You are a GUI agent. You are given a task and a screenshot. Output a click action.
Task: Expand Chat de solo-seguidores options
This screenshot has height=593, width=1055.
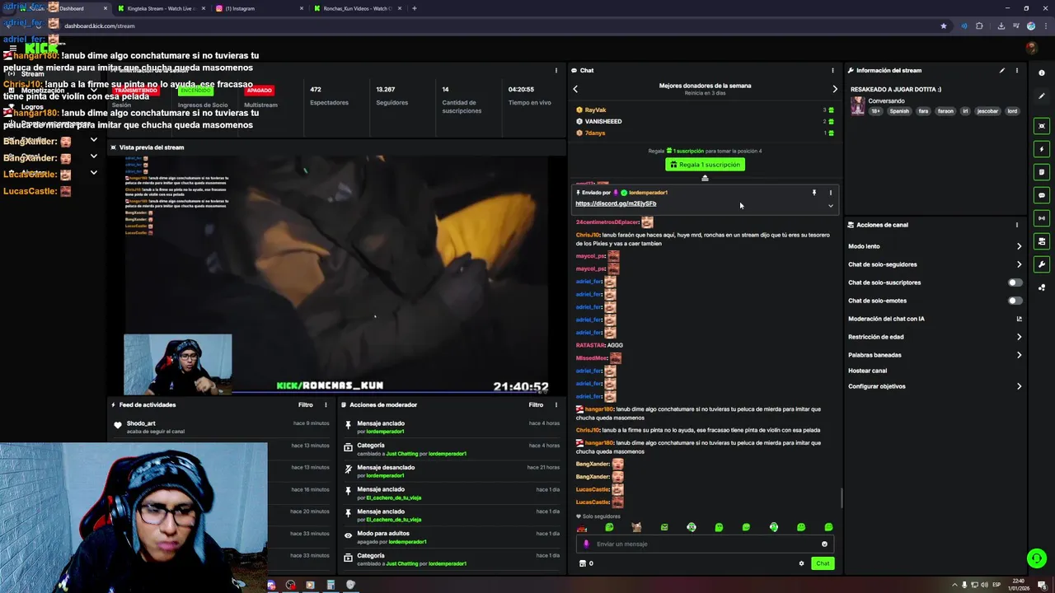pos(1019,264)
